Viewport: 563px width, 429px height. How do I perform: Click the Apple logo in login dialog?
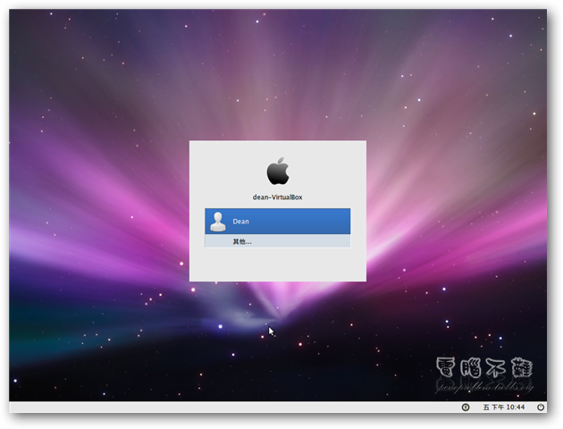coord(278,171)
